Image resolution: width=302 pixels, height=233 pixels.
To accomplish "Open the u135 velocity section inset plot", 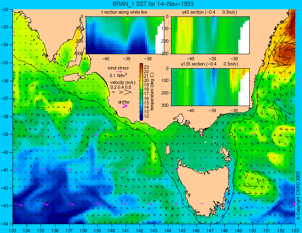I will tap(210, 87).
